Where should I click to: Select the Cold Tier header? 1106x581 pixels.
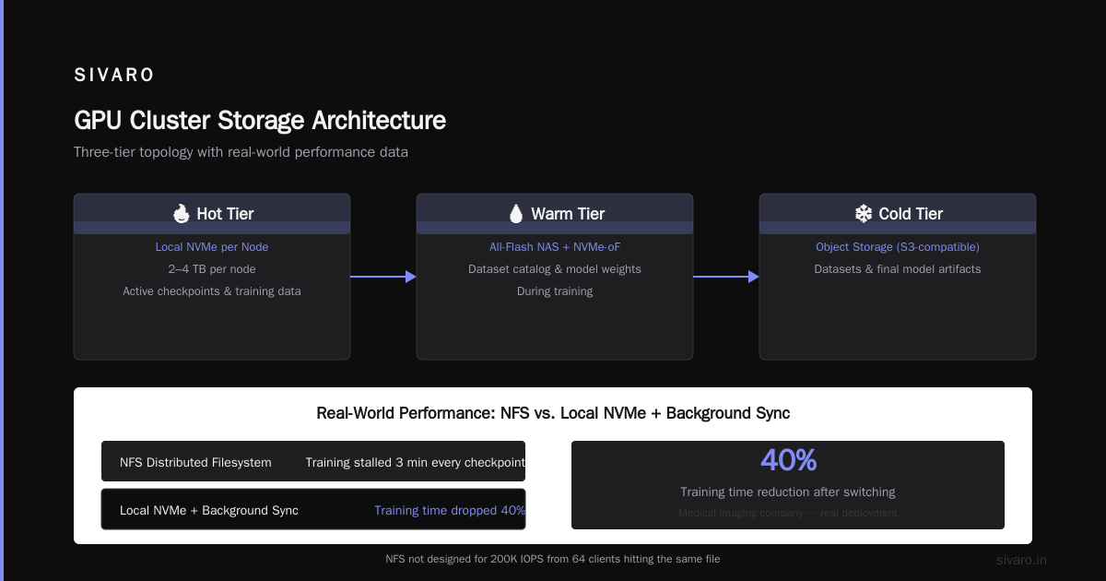pos(898,214)
